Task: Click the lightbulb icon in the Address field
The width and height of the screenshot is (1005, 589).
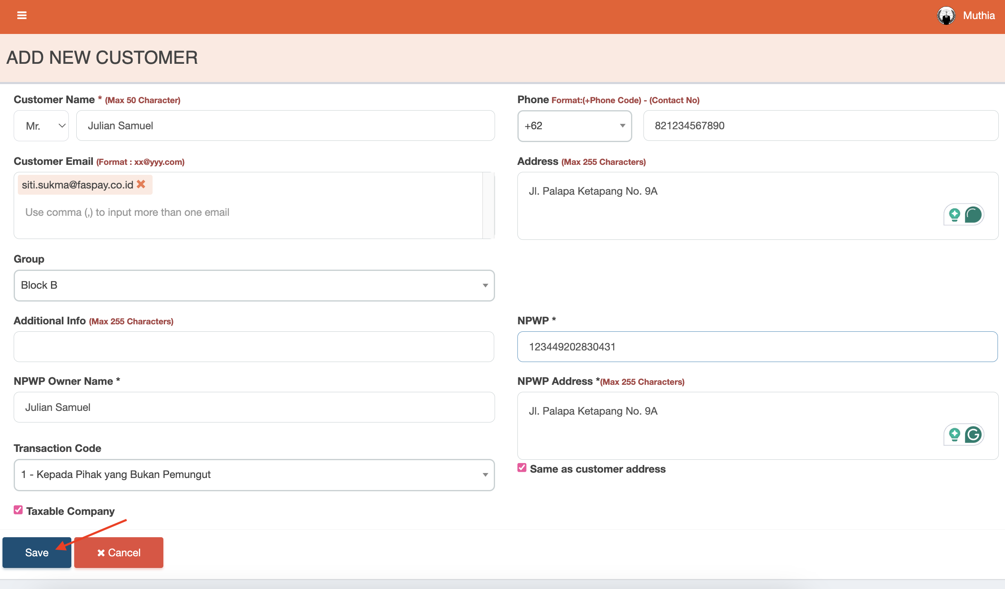Action: 954,215
